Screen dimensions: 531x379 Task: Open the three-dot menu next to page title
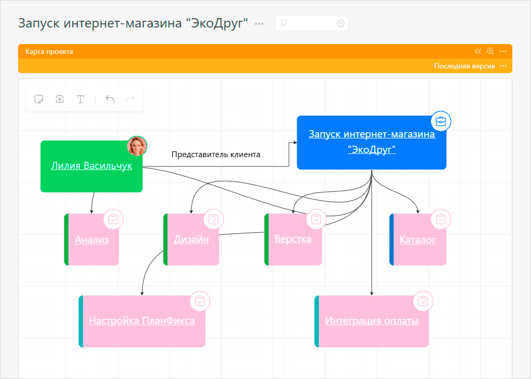pos(259,24)
